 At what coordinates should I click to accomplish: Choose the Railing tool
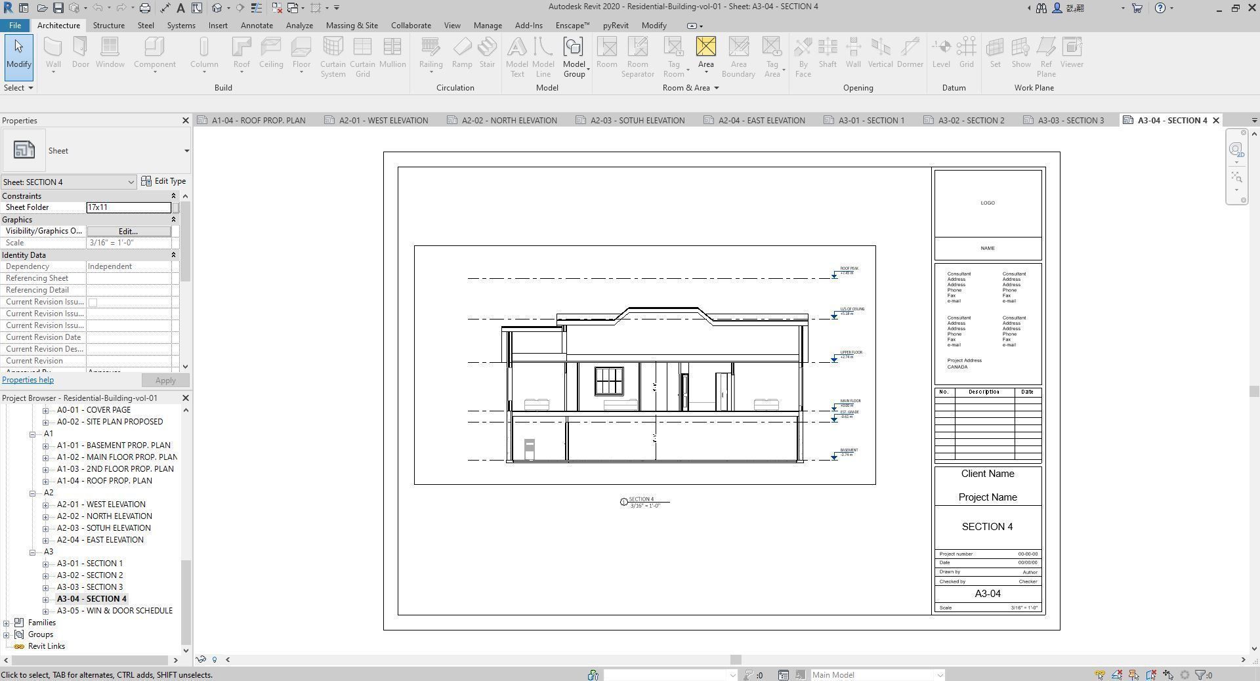click(x=430, y=52)
